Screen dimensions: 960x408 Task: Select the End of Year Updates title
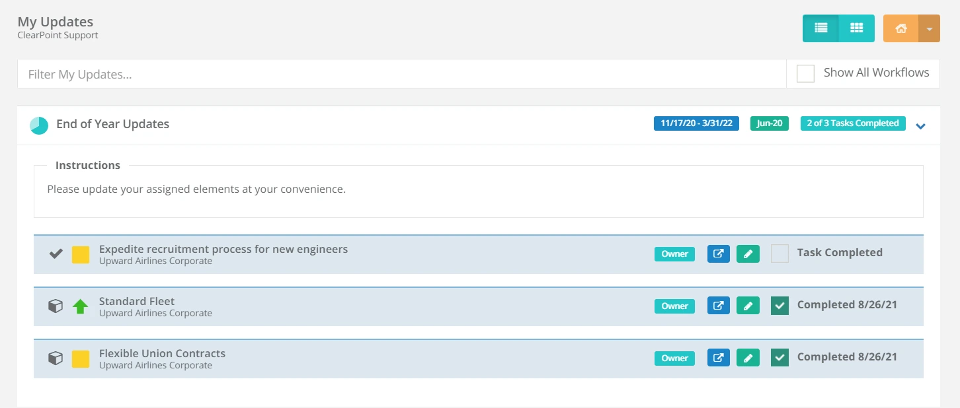[113, 124]
